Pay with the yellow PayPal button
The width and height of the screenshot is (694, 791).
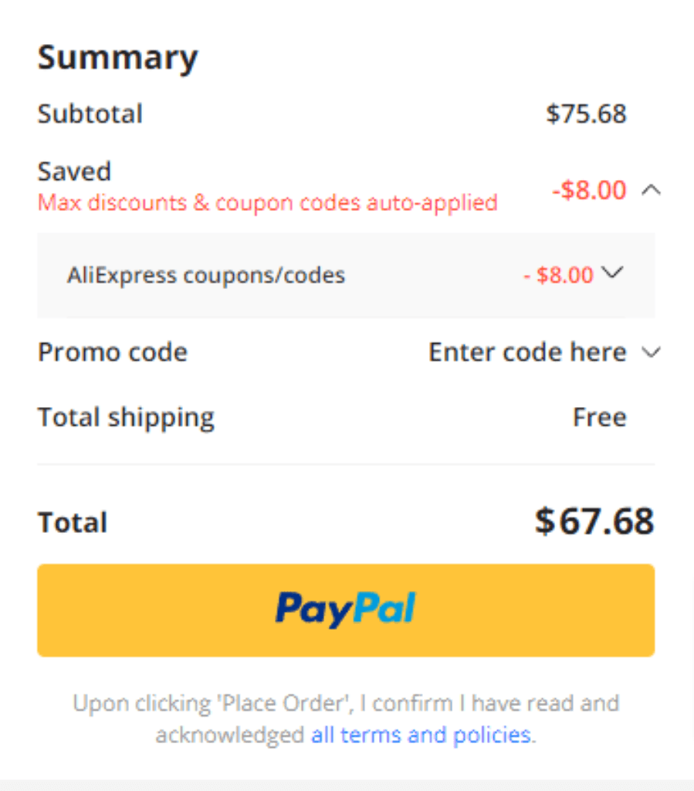point(346,610)
